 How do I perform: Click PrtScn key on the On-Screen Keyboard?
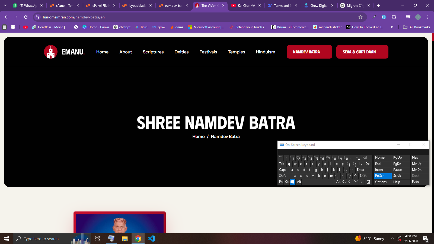[382, 176]
